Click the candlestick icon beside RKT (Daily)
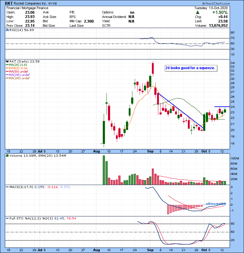This screenshot has width=244, height=253. 7,61
